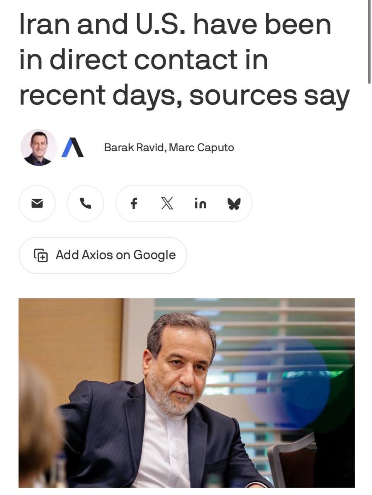Image resolution: width=372 pixels, height=495 pixels.
Task: Share article on X
Action: tap(167, 203)
